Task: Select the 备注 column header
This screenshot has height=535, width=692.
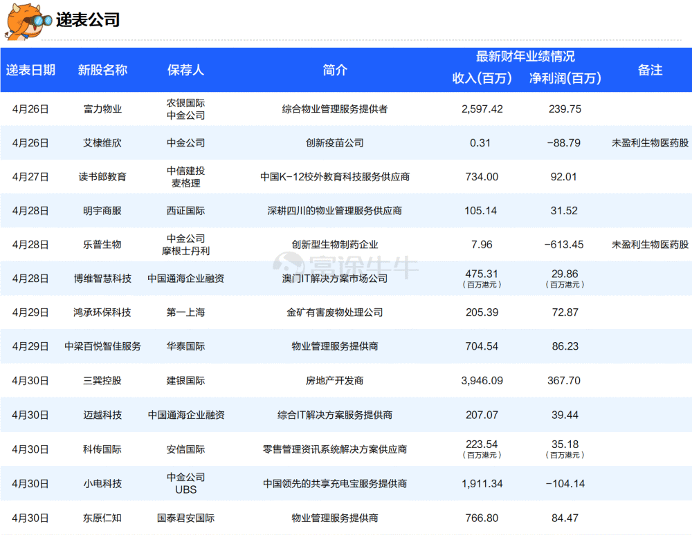Action: tap(650, 70)
